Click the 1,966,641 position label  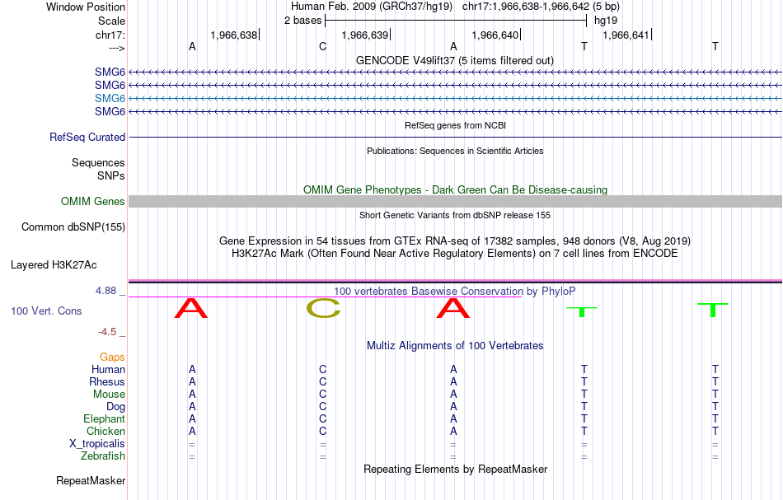click(x=626, y=35)
